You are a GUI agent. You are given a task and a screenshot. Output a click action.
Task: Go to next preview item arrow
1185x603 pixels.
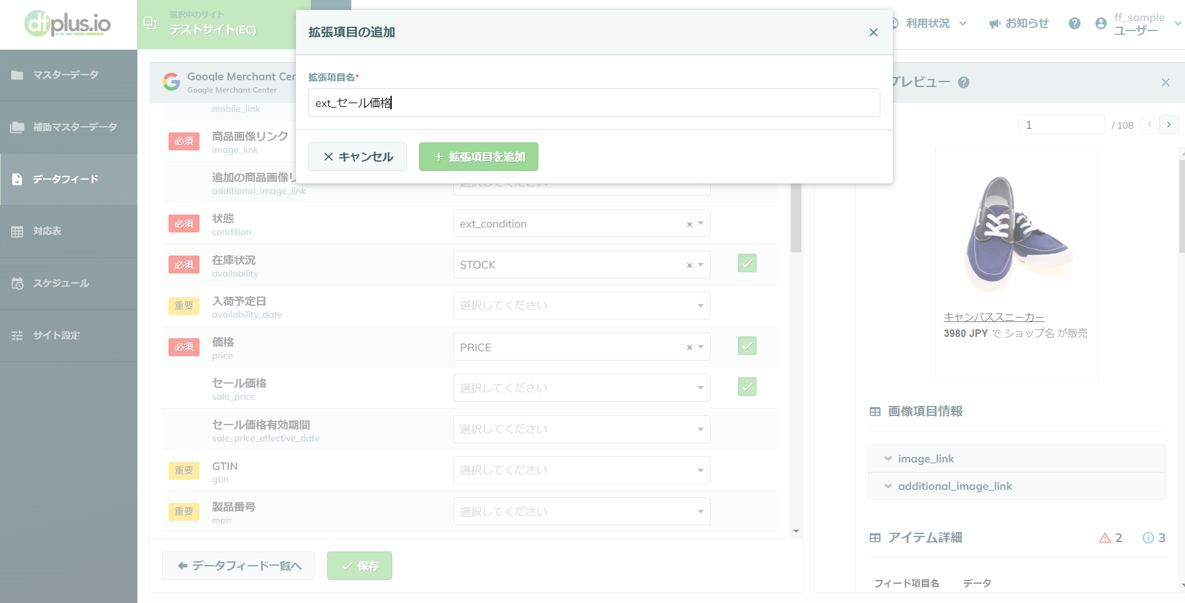point(1169,124)
